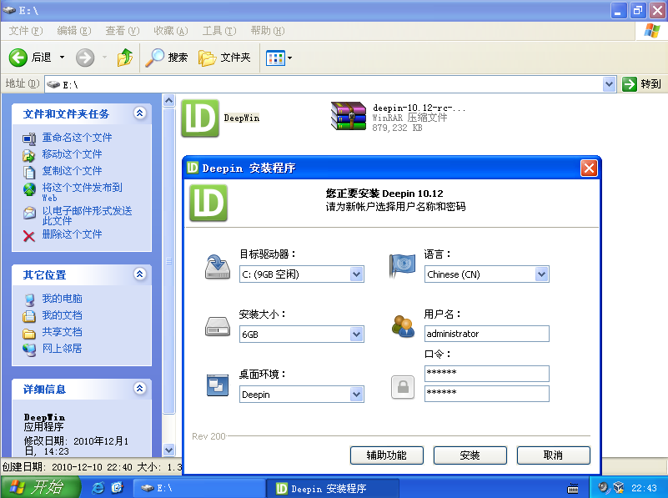
Task: Click the 安装 install button
Action: [x=470, y=455]
